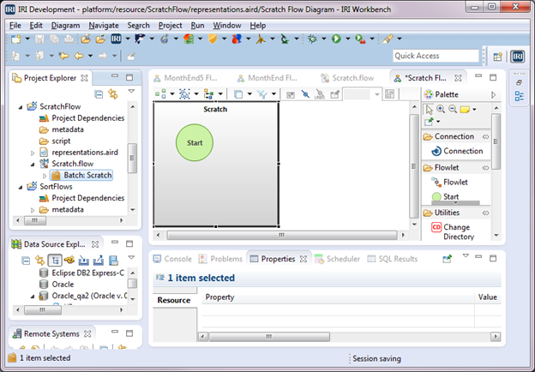
Task: Select the Start tool in Palette
Action: coord(446,197)
